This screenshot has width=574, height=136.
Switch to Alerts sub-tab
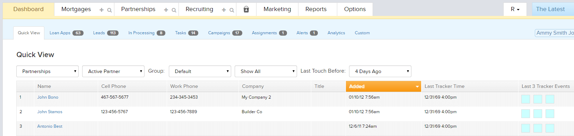tap(307, 33)
